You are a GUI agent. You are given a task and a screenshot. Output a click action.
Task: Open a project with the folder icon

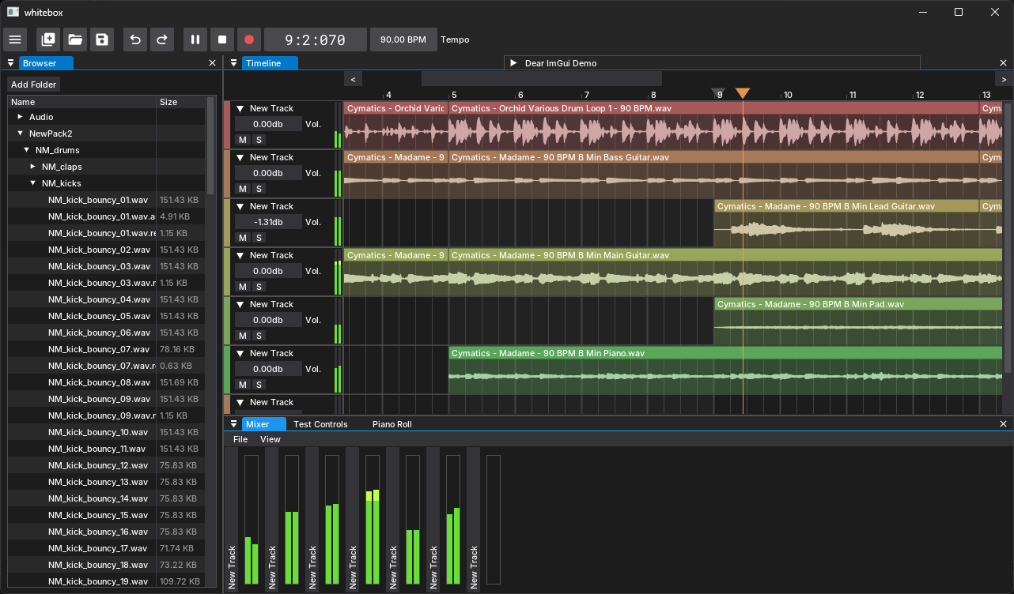click(x=75, y=39)
